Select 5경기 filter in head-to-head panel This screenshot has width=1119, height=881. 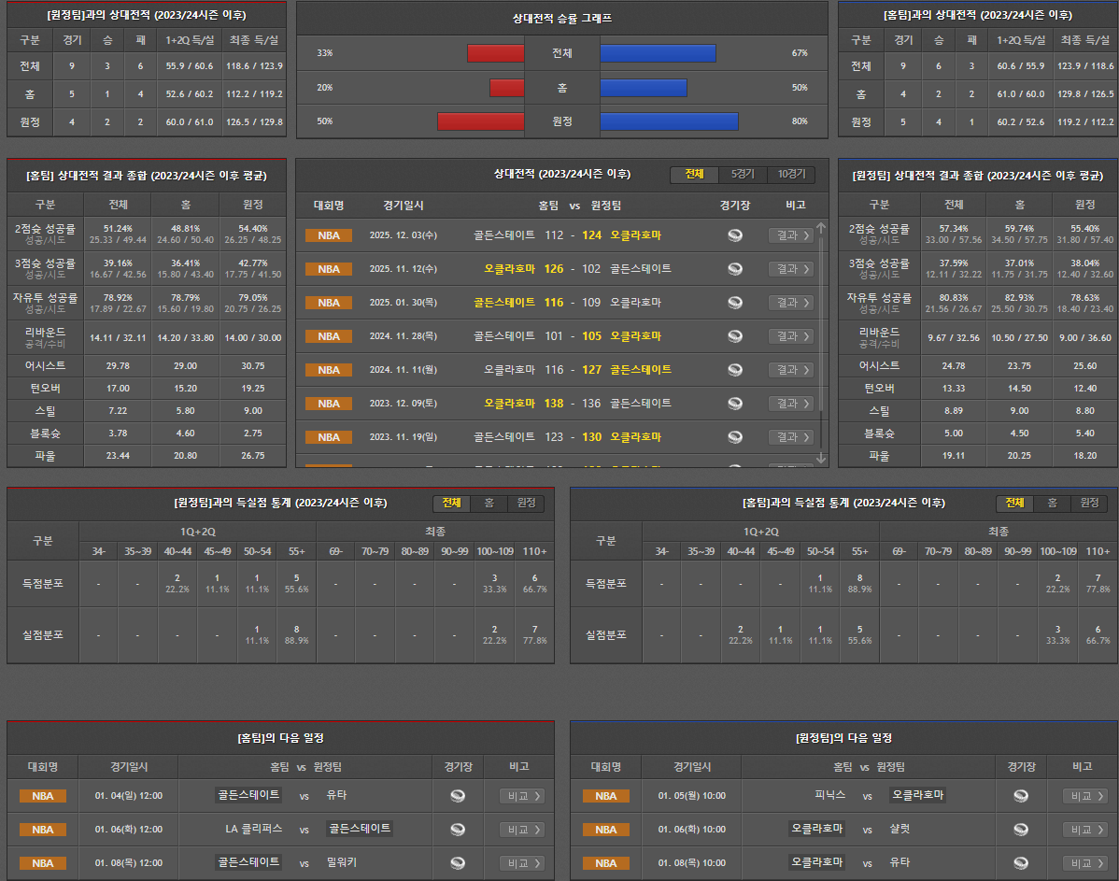(743, 175)
